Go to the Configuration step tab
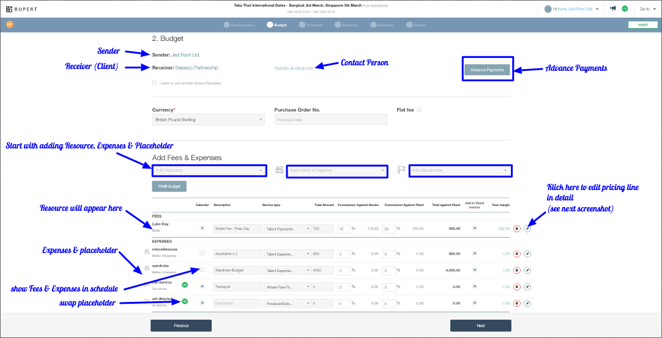Image resolution: width=662 pixels, height=338 pixels. click(x=239, y=25)
